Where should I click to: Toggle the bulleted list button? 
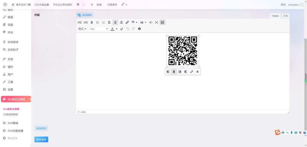tap(98, 22)
